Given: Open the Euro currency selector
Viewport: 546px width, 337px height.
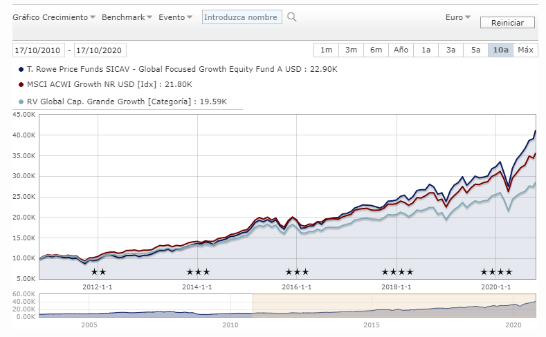Looking at the screenshot, I should 458,17.
